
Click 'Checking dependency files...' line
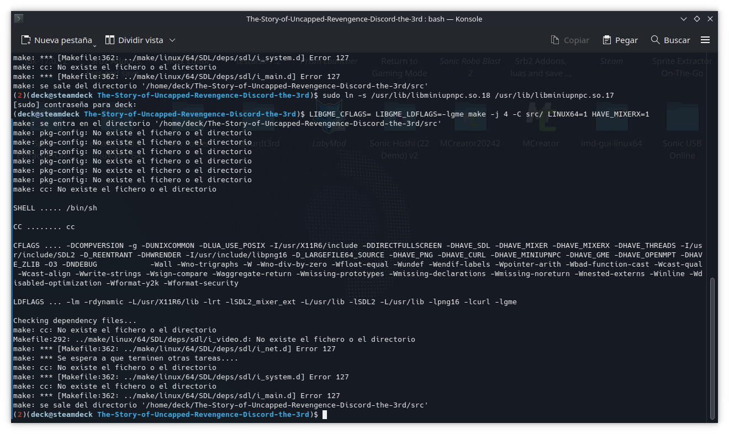(75, 321)
